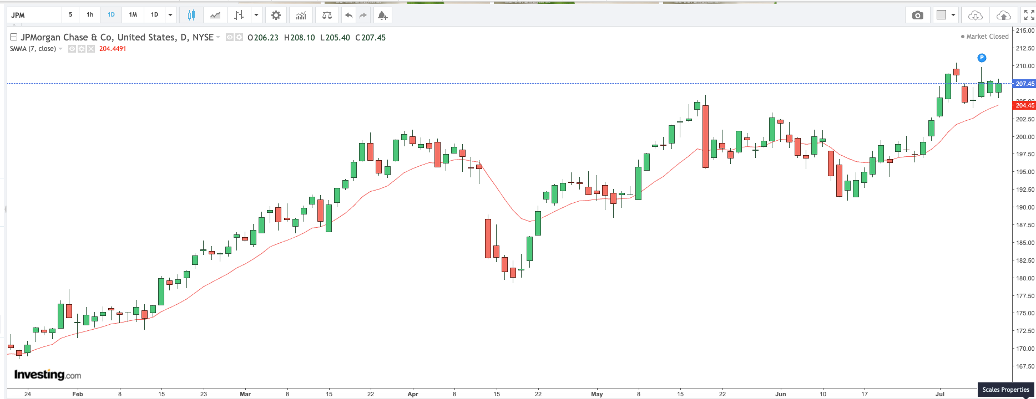Take a chart snapshot with camera
1036x399 pixels.
pos(918,15)
